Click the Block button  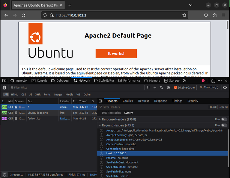pyautogui.click(x=213, y=107)
